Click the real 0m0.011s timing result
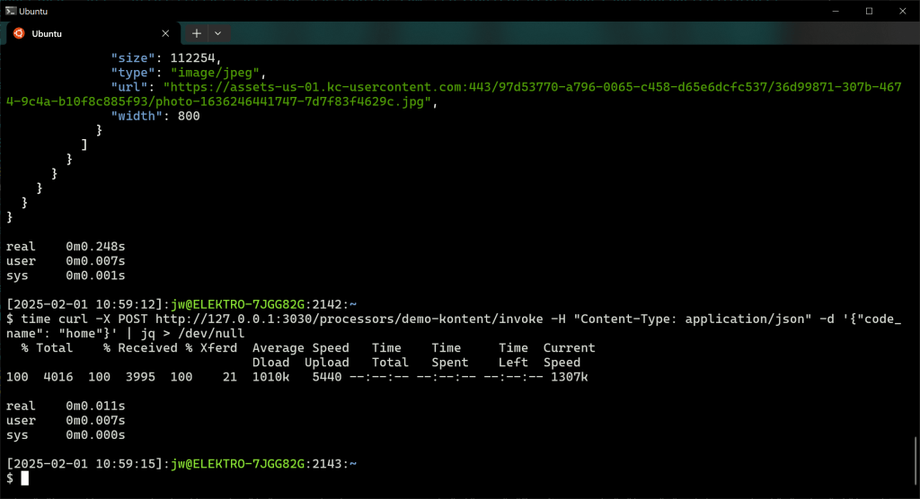The height and width of the screenshot is (499, 920). tap(65, 406)
